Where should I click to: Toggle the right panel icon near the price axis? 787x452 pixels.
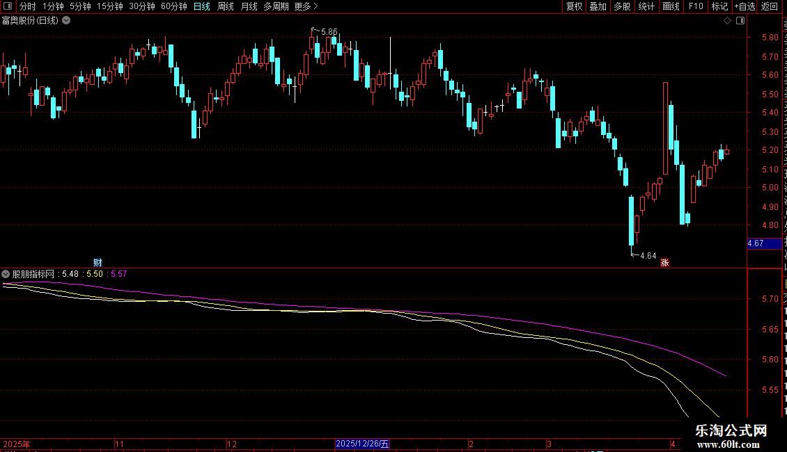(740, 21)
